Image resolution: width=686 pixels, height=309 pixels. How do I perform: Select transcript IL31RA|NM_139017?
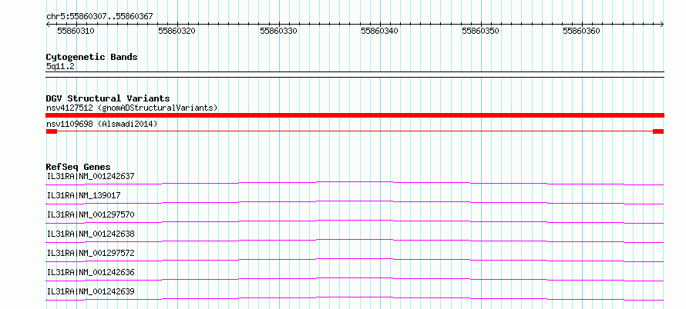pos(83,195)
